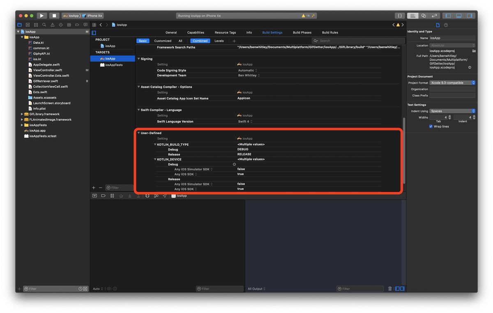
Task: Toggle the Navigator panel visibility
Action: (448, 16)
